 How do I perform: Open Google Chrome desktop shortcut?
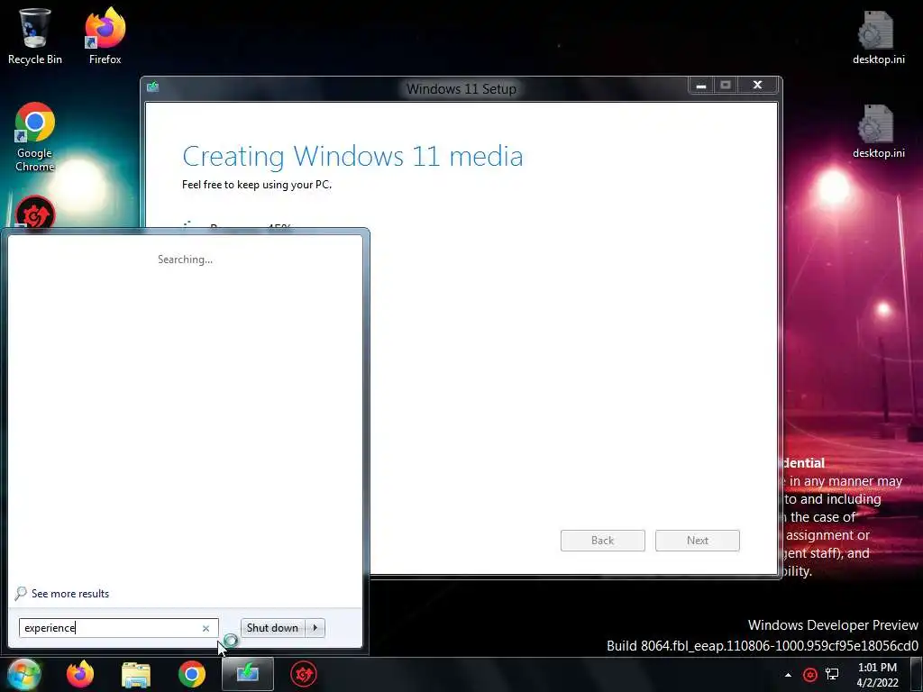35,137
